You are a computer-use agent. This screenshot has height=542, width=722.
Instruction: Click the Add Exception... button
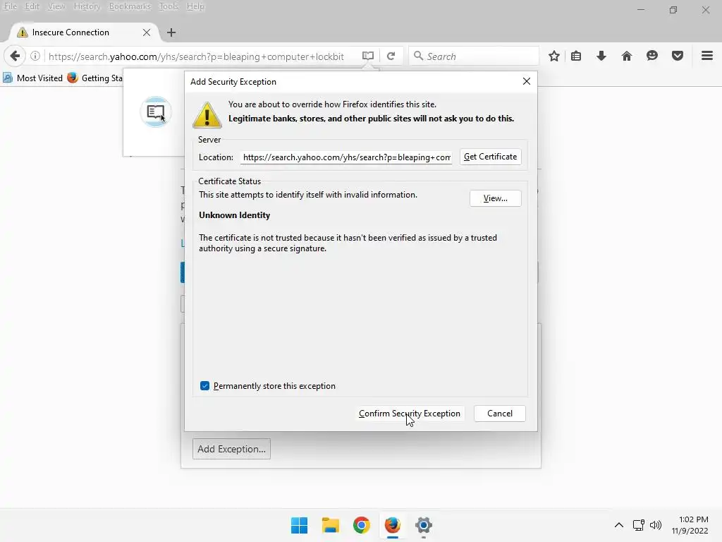click(231, 449)
